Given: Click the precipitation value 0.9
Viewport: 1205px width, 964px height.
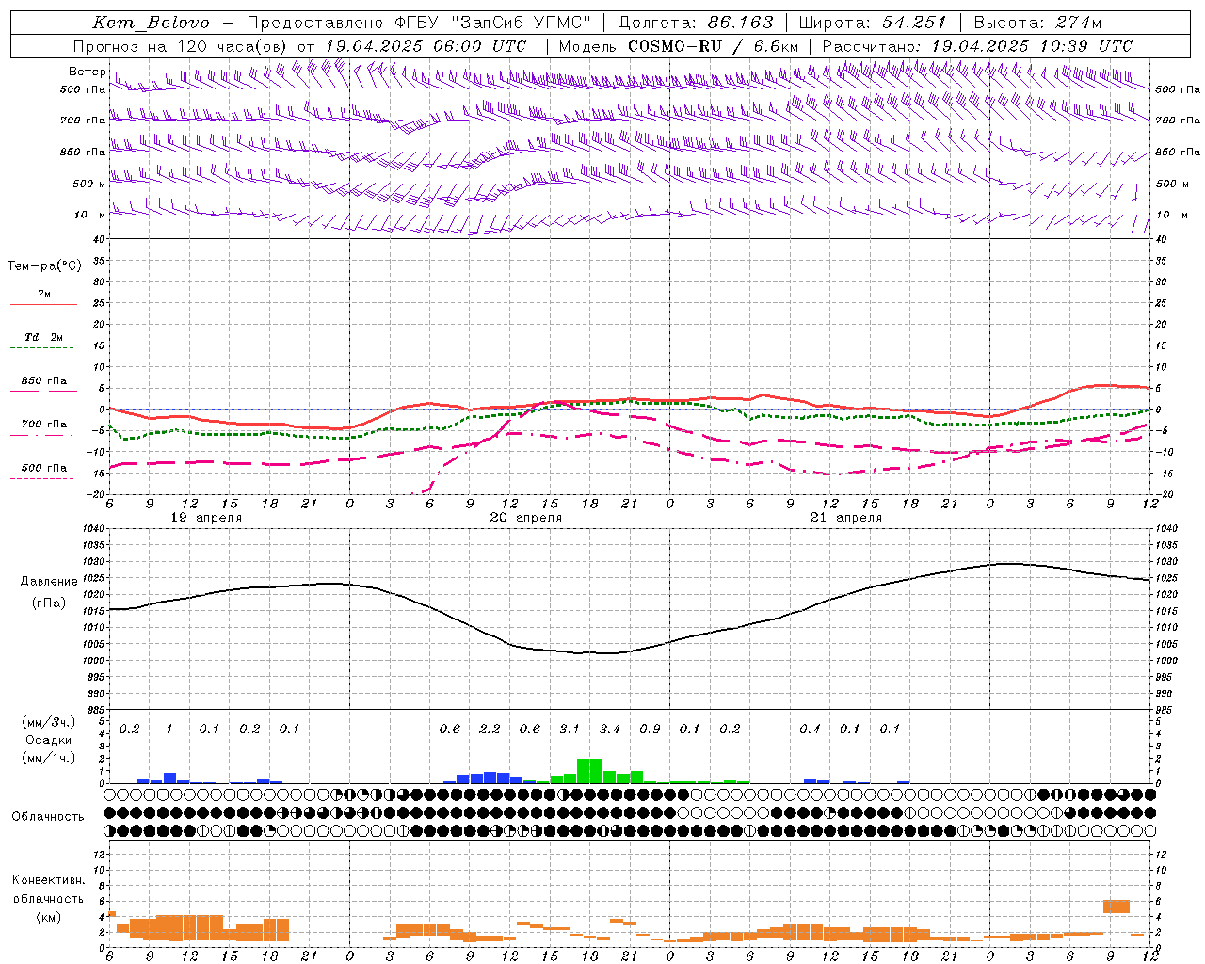Looking at the screenshot, I should [650, 729].
